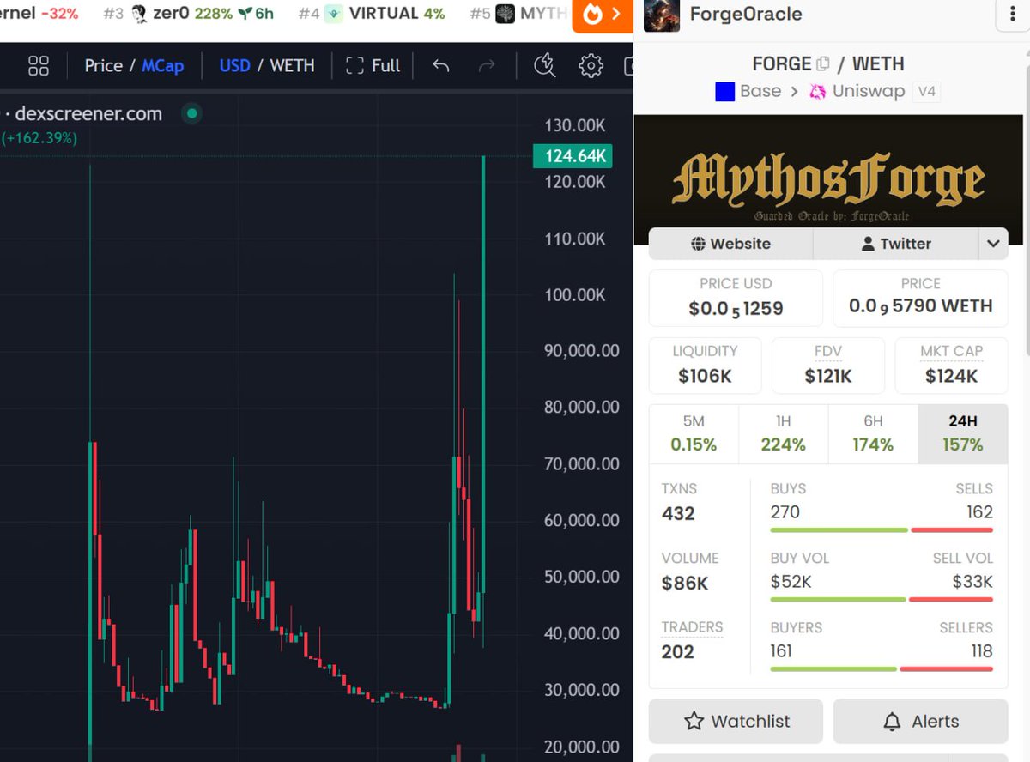The image size is (1030, 762).
Task: Click the Uniswap DEX name link
Action: pyautogui.click(x=869, y=91)
